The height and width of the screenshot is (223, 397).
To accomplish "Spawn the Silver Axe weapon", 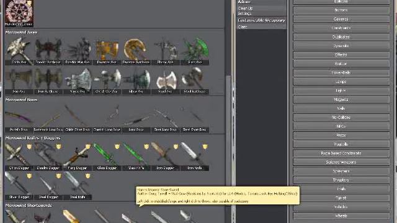I will [x=136, y=80].
